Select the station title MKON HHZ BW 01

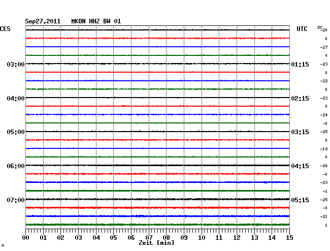(96, 21)
